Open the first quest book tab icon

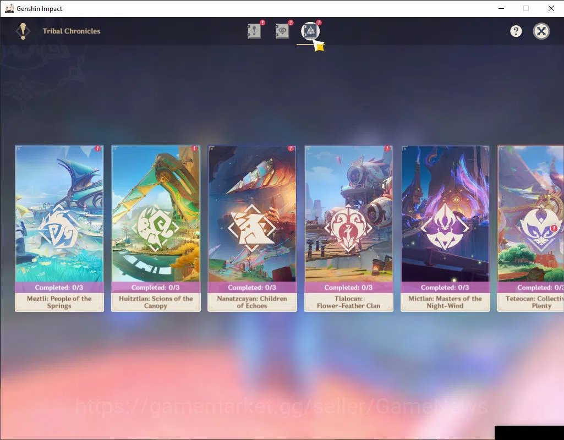pyautogui.click(x=254, y=31)
